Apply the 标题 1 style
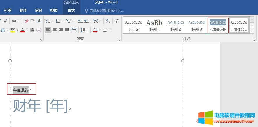 (155, 25)
